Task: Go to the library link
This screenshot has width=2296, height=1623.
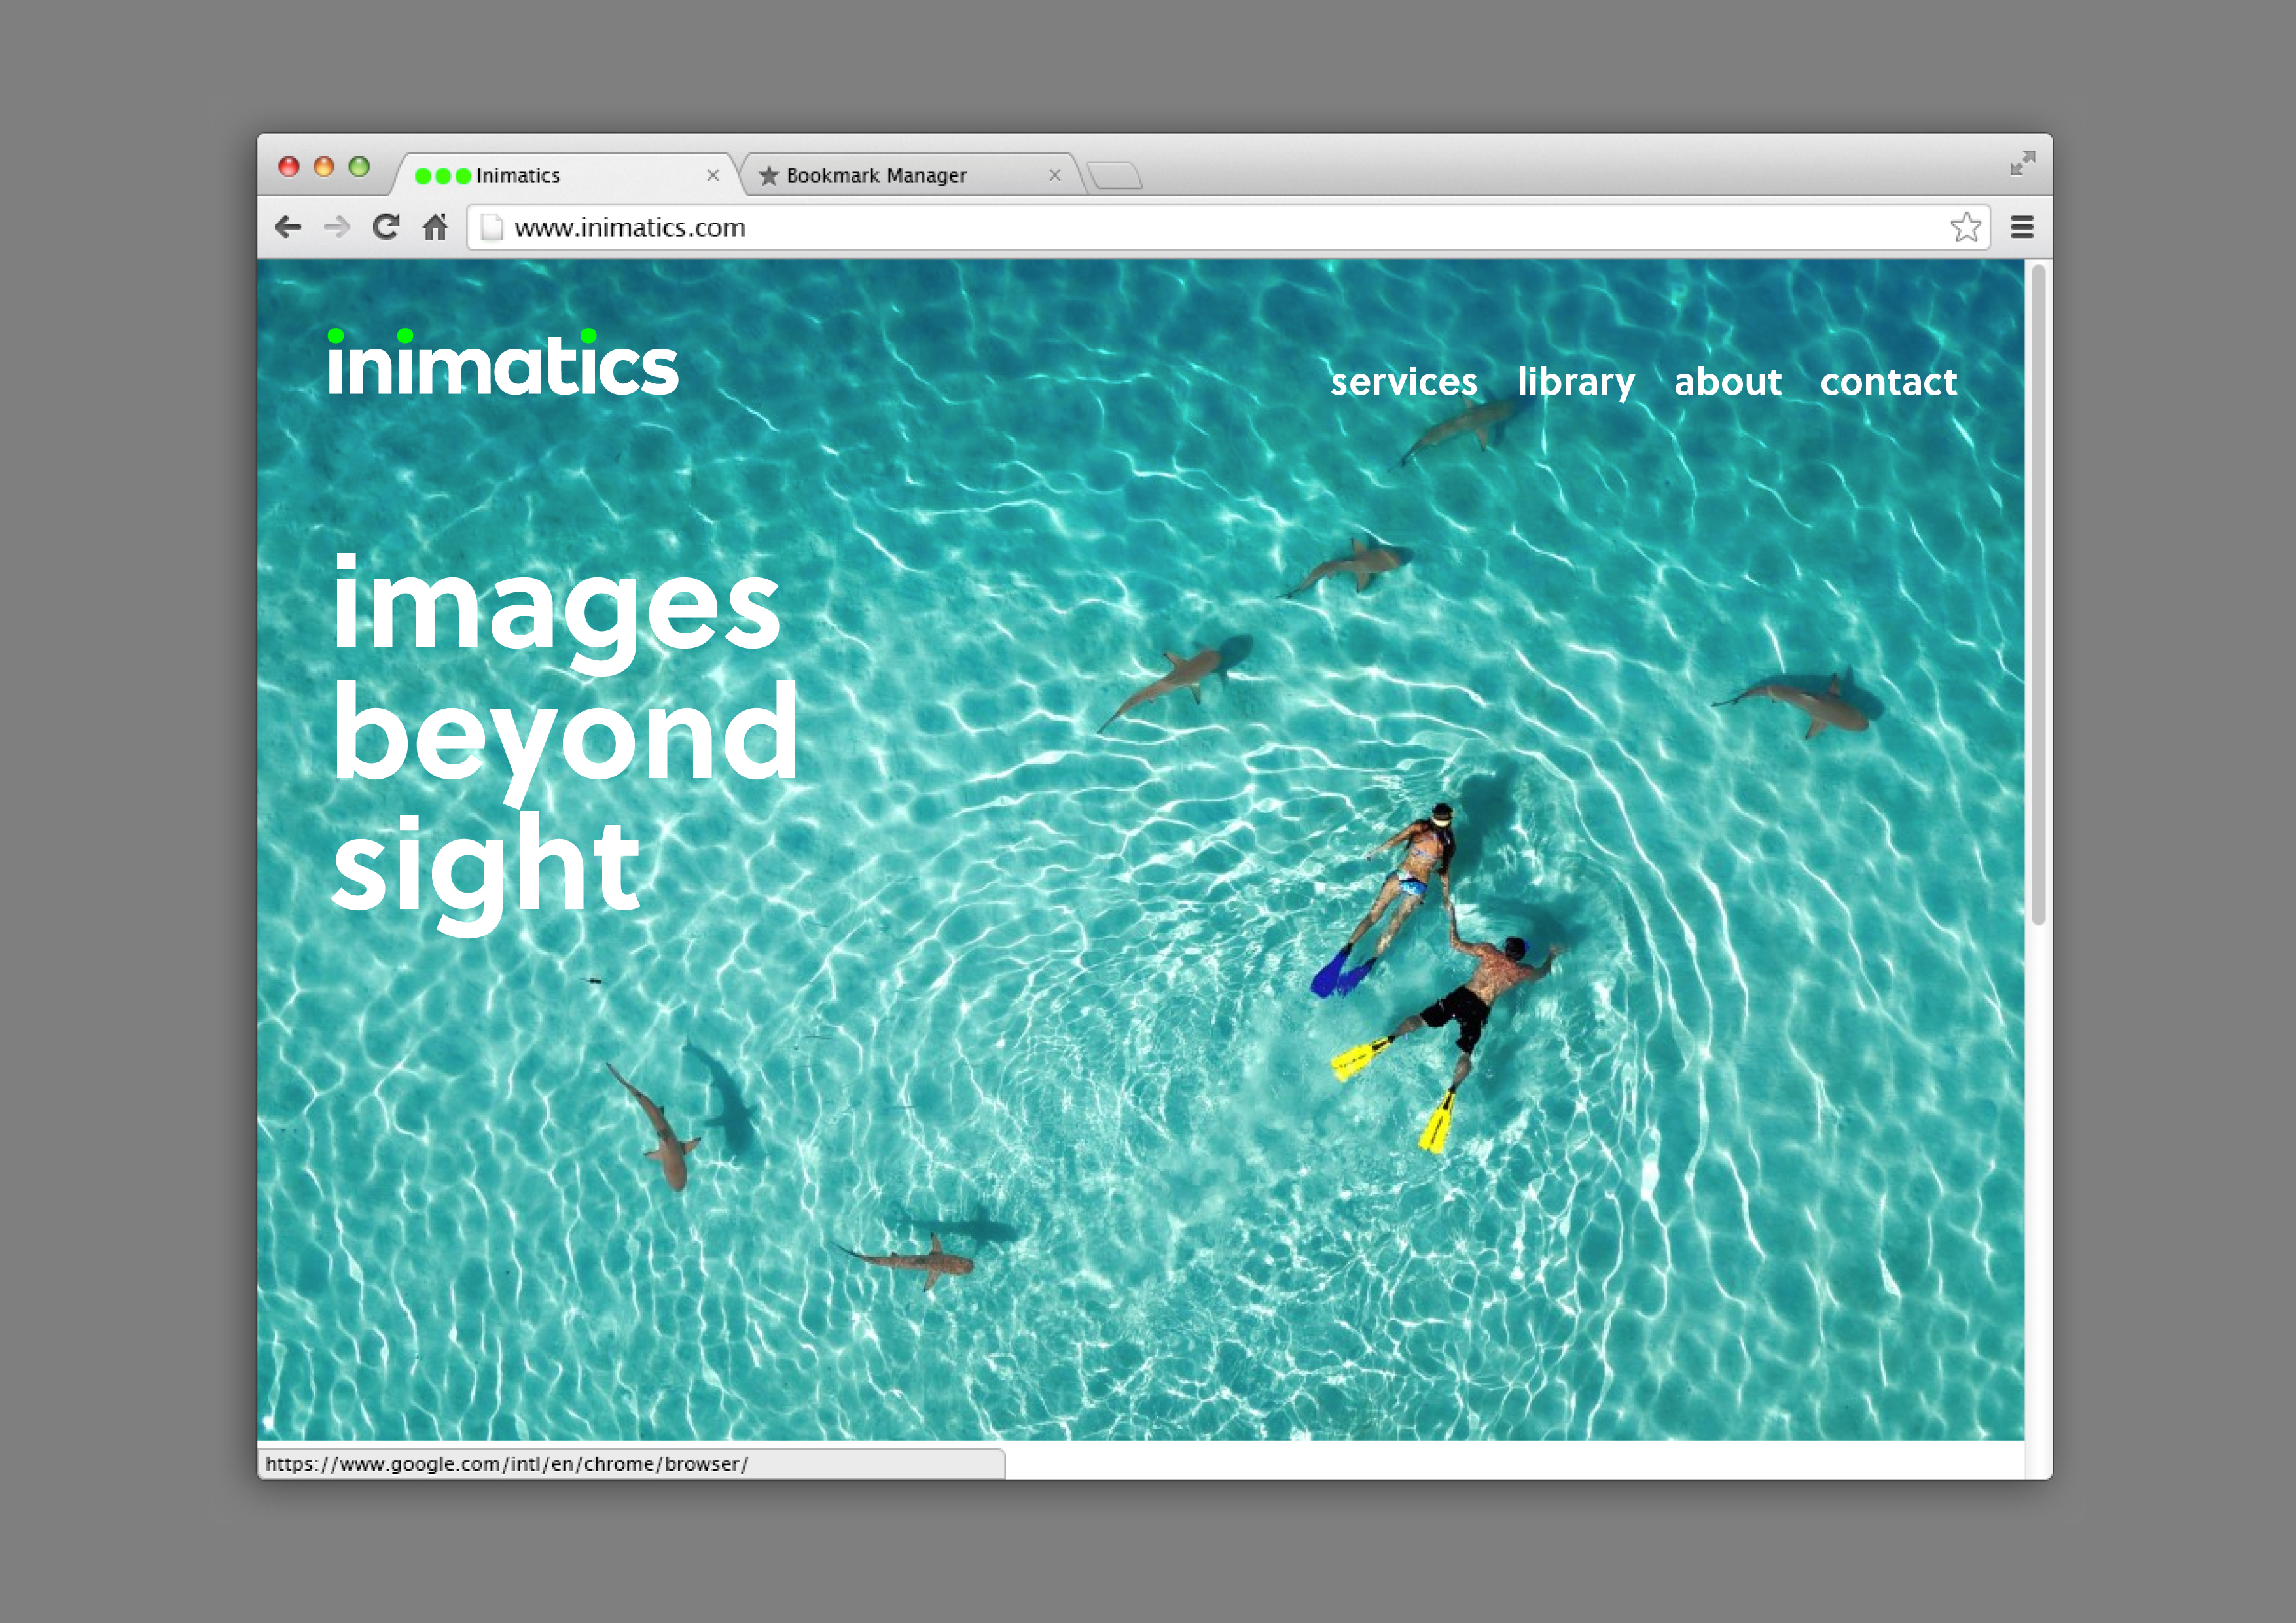Action: click(1575, 381)
